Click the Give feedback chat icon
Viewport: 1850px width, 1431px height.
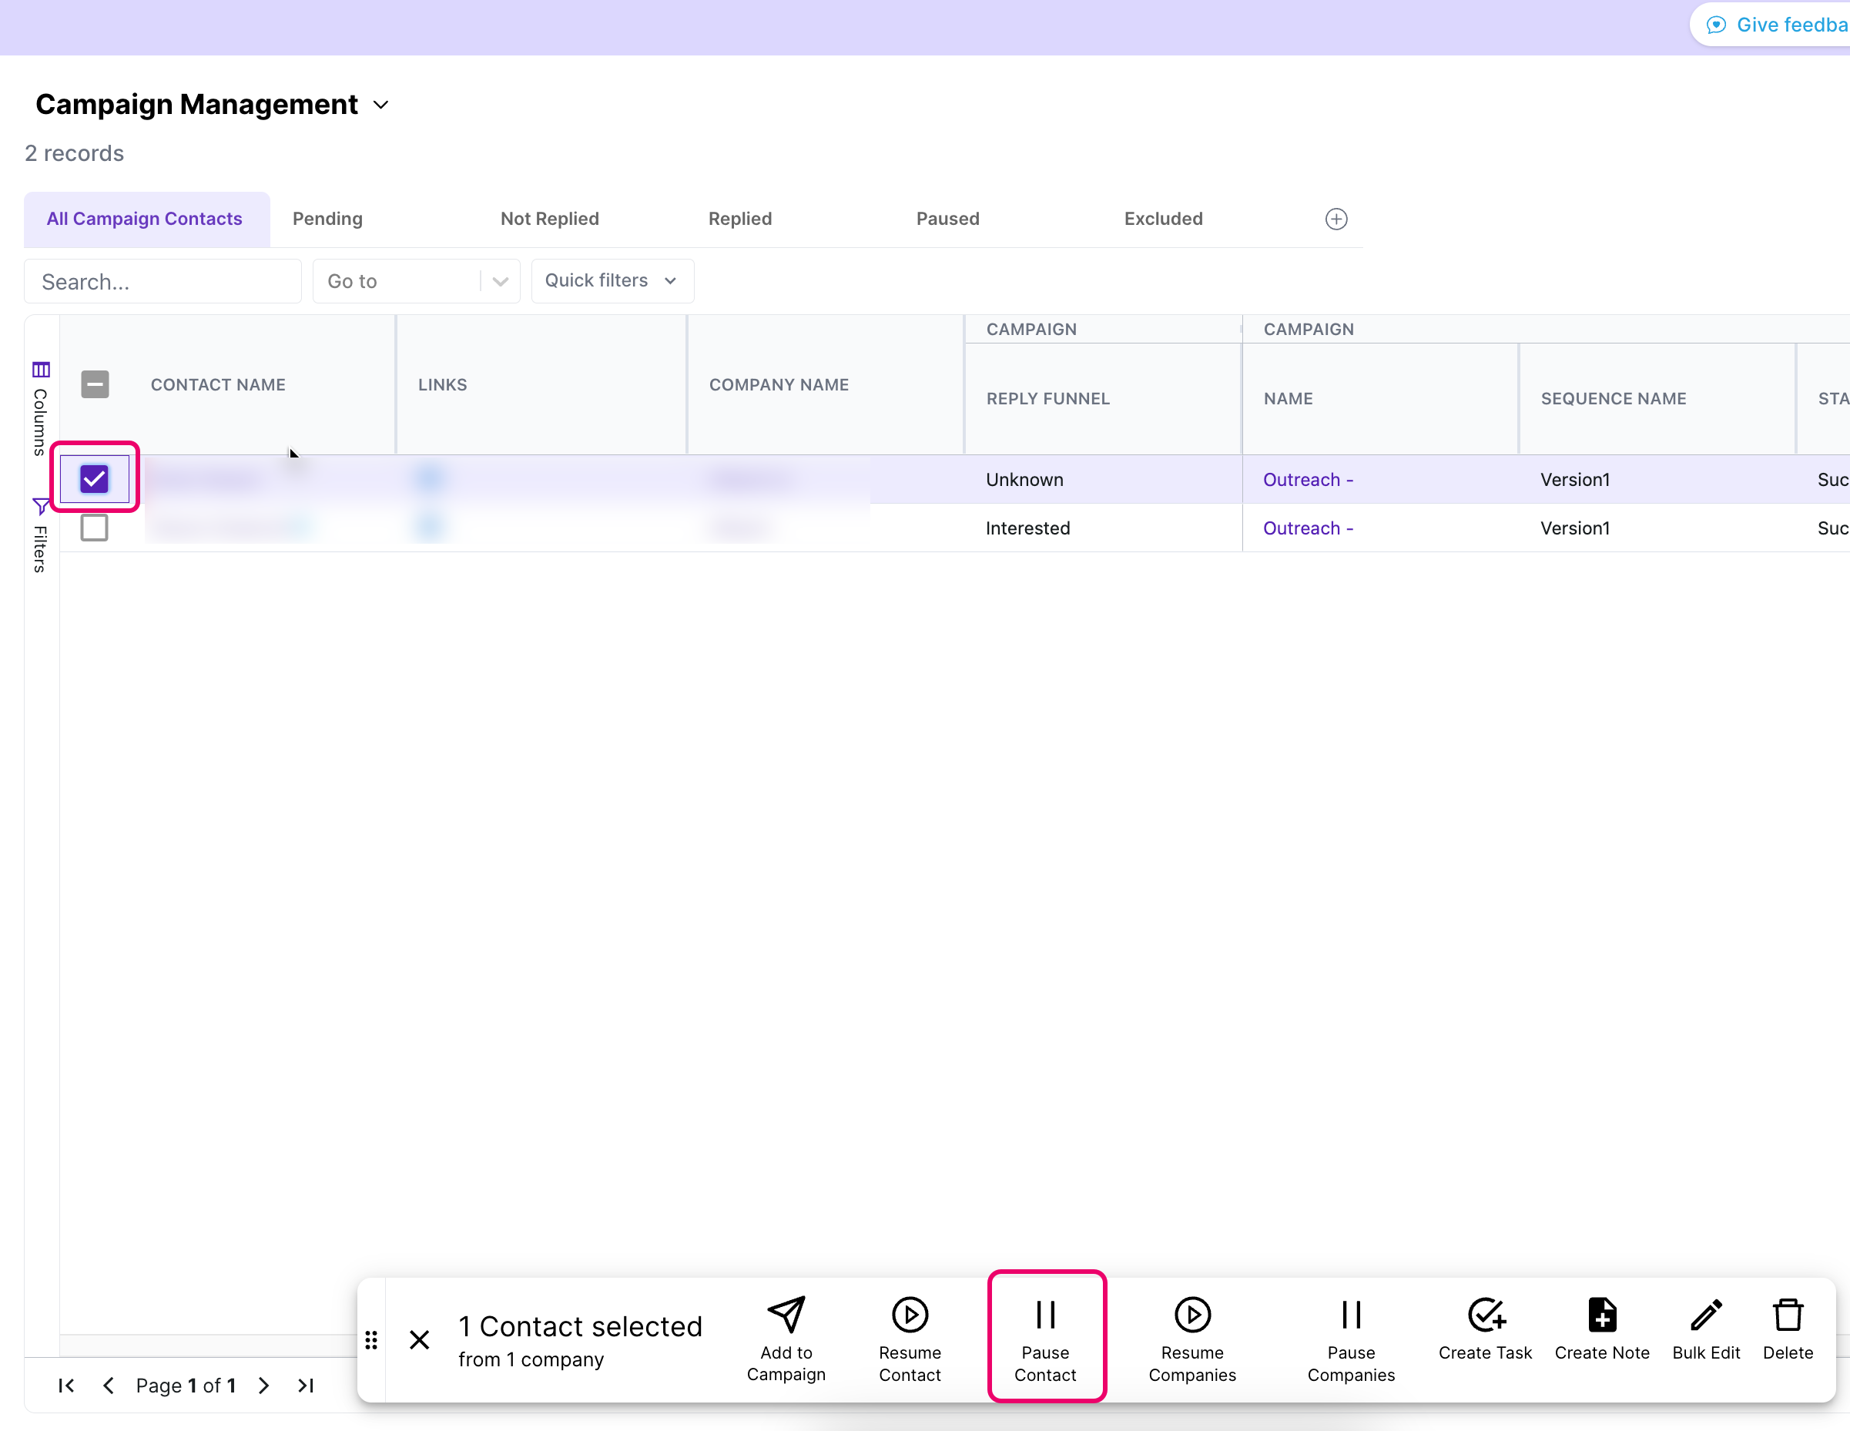pos(1716,25)
